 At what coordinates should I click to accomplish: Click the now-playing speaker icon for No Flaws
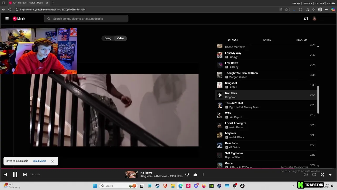click(x=219, y=95)
